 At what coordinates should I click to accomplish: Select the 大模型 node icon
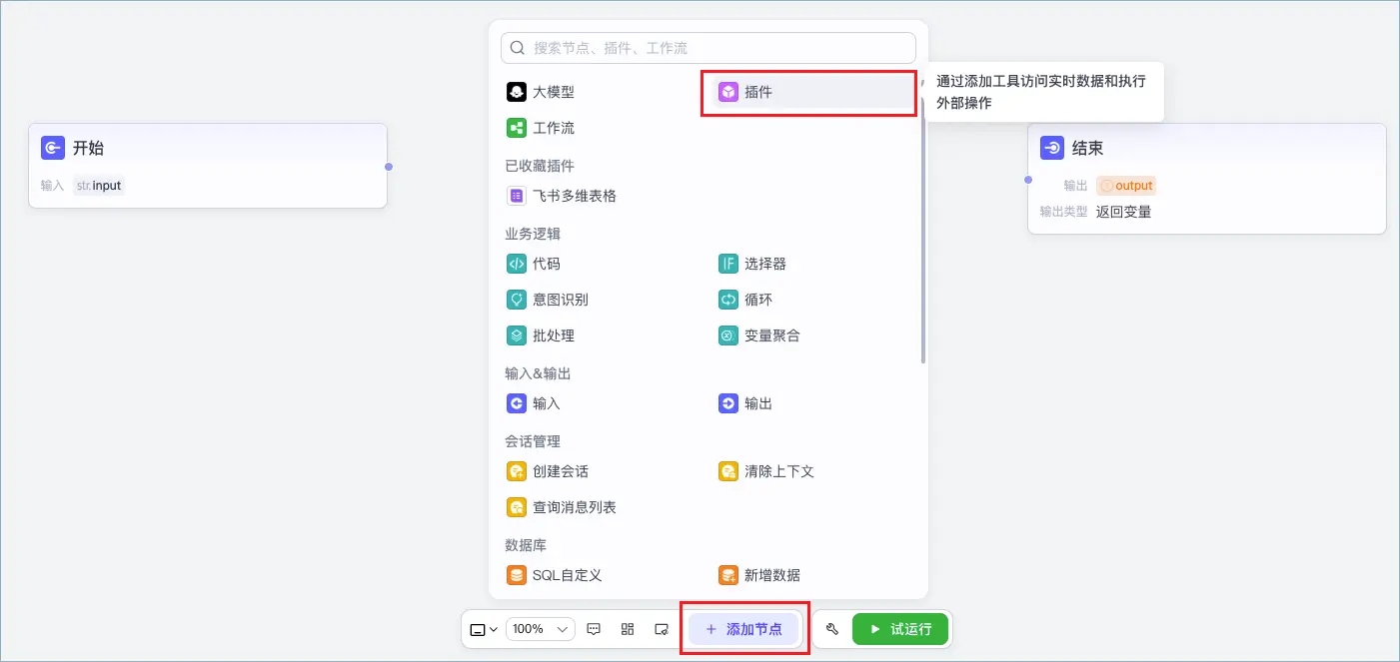[516, 92]
